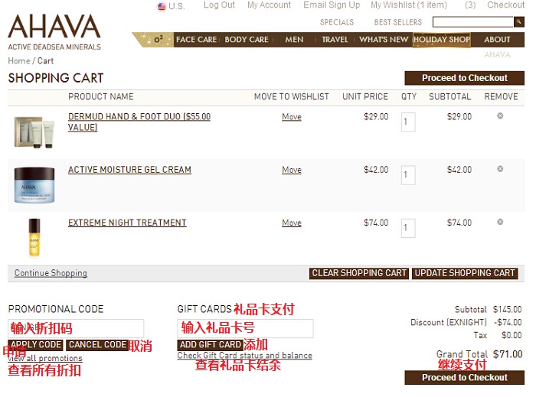
Task: Click the U.S. flag country selector
Action: coord(171,6)
